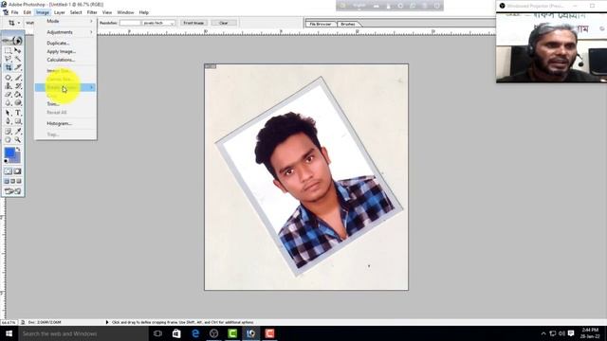Image resolution: width=607 pixels, height=341 pixels.
Task: Swap foreground and background colors
Action: click(18, 150)
